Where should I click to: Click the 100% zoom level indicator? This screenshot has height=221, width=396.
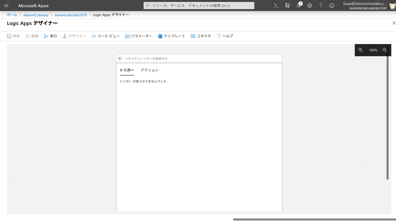coord(373,50)
